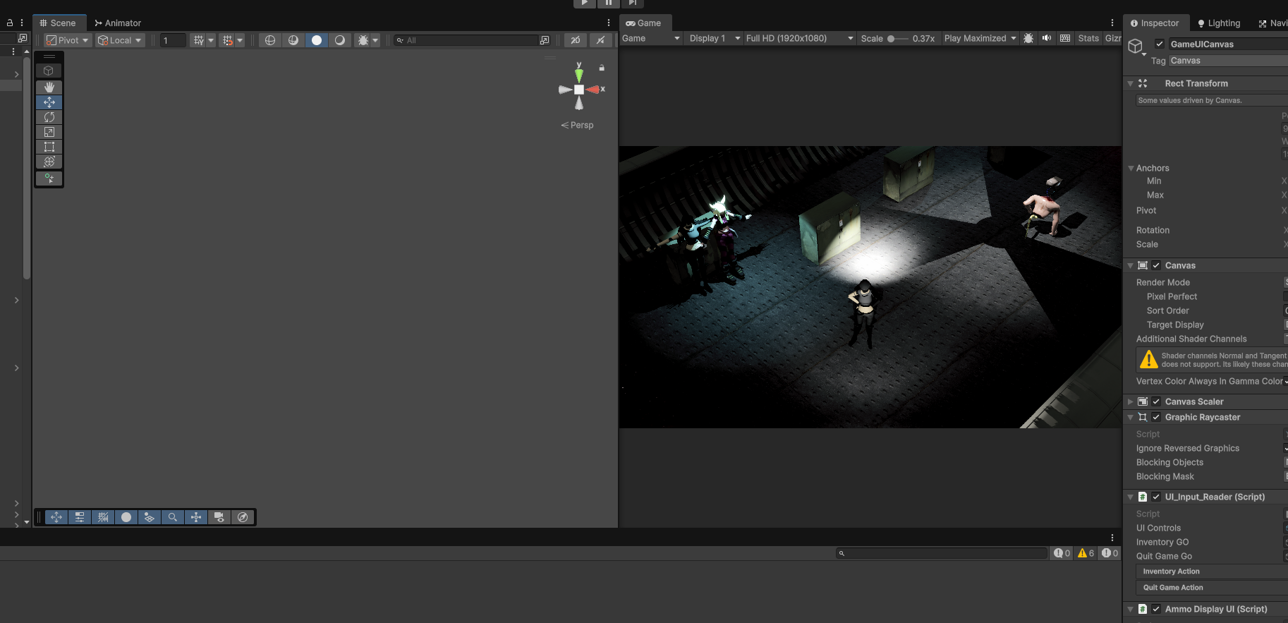The width and height of the screenshot is (1288, 623).
Task: Open the Local handle rotation dropdown
Action: click(x=120, y=40)
